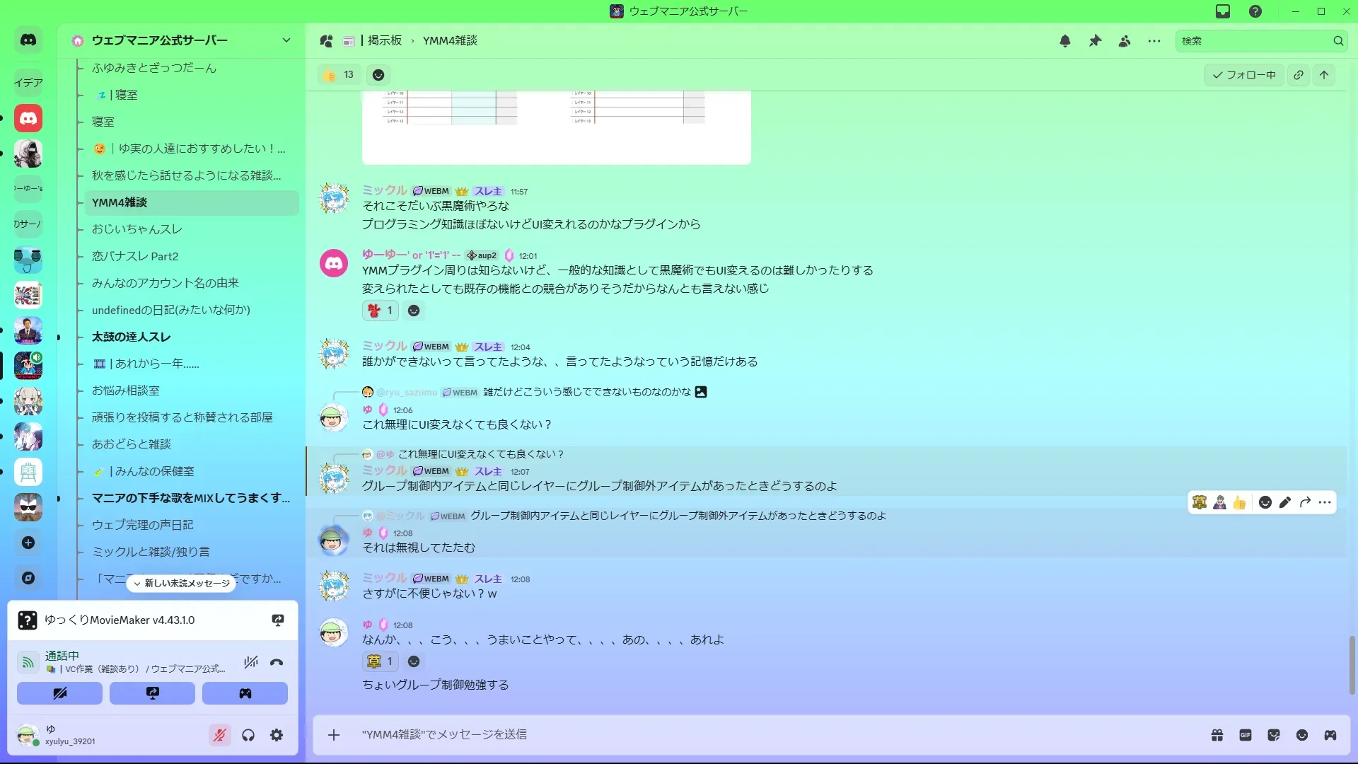Open the GIF picker
The width and height of the screenshot is (1358, 764).
1246,735
